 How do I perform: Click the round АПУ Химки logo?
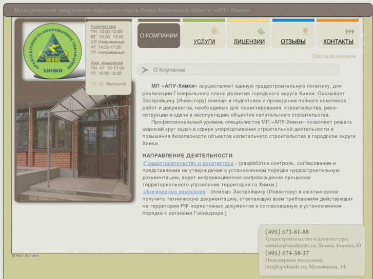(52, 51)
